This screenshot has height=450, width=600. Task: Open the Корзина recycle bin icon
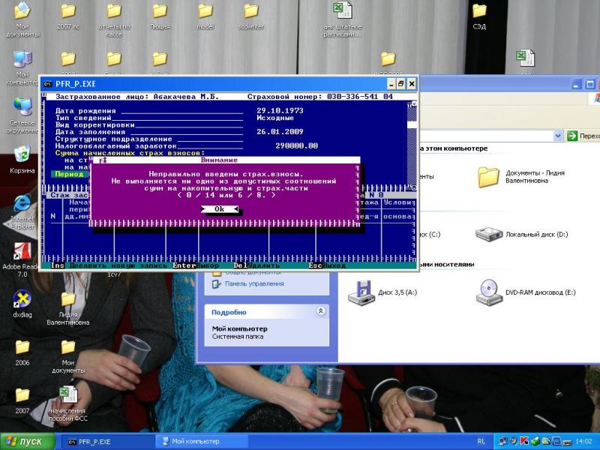click(x=22, y=155)
